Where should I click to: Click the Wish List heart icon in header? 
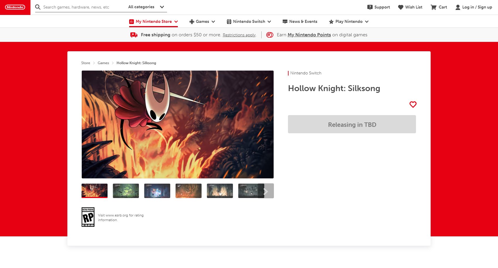pos(401,7)
